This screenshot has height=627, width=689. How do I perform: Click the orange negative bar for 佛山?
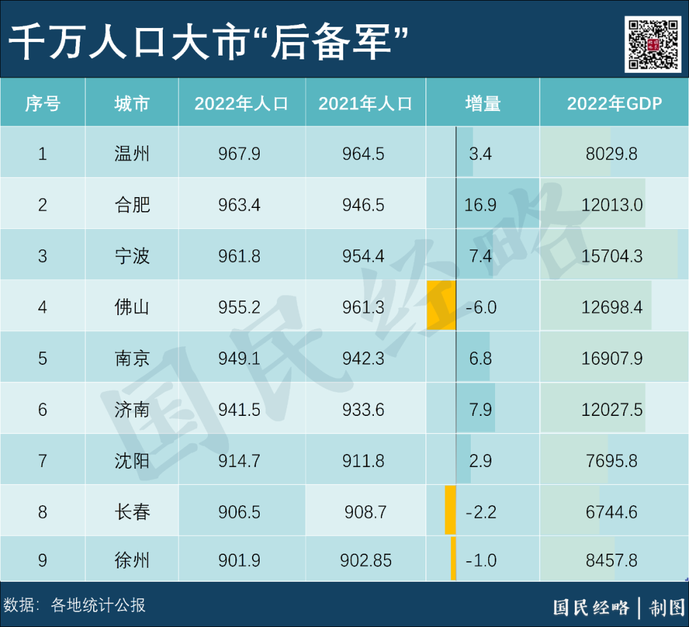441,306
